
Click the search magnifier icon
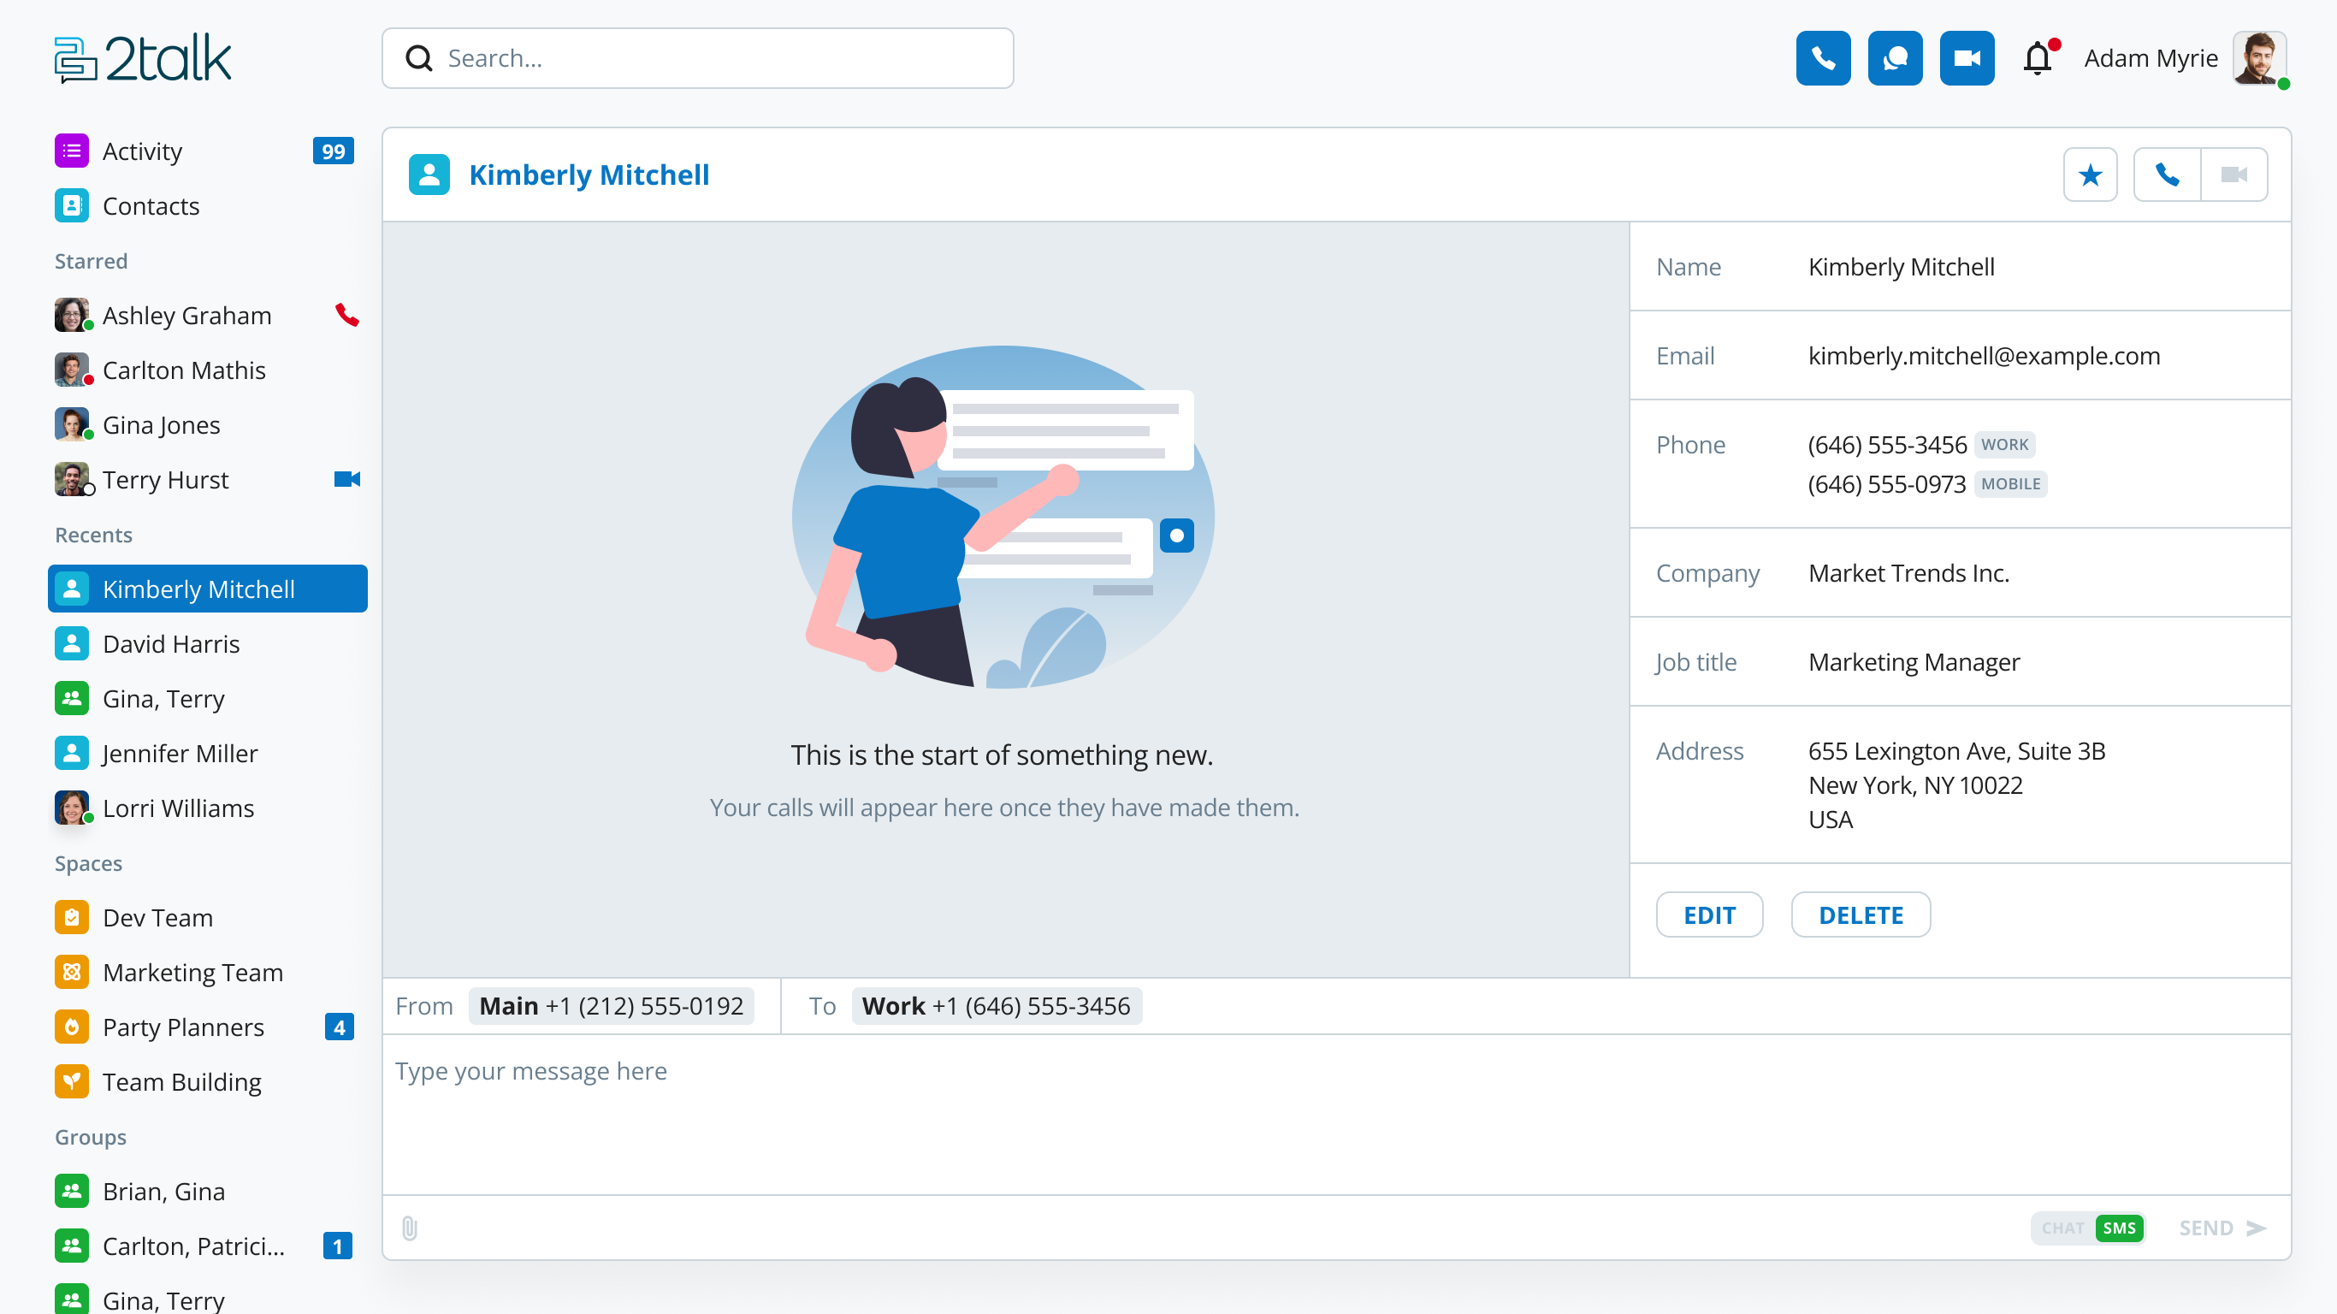(x=418, y=58)
